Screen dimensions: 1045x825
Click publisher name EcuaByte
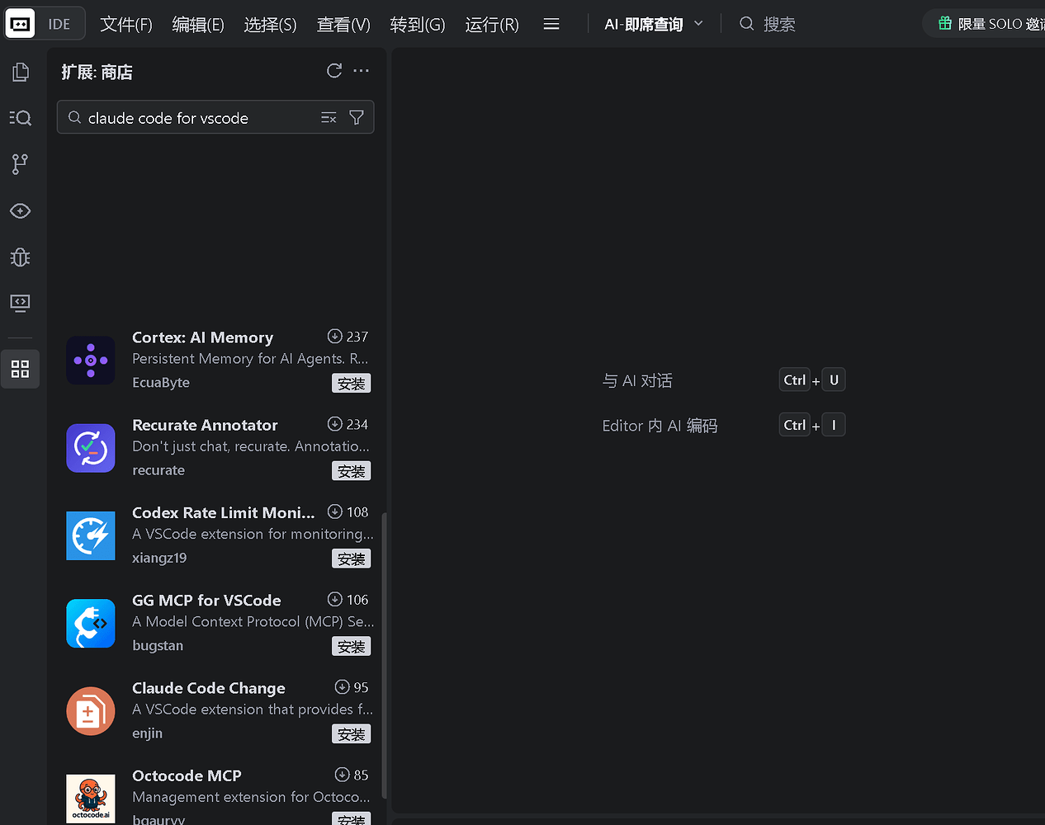[161, 383]
